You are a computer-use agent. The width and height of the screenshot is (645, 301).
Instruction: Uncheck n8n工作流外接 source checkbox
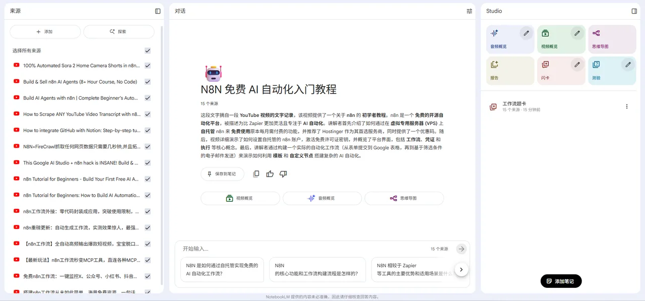[x=148, y=211]
